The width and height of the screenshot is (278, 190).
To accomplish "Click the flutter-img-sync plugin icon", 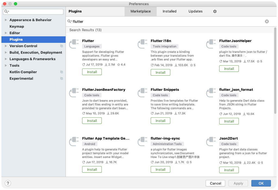I will (143, 141).
